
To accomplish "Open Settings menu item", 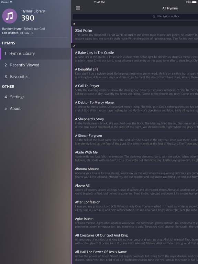I will pos(35,97).
